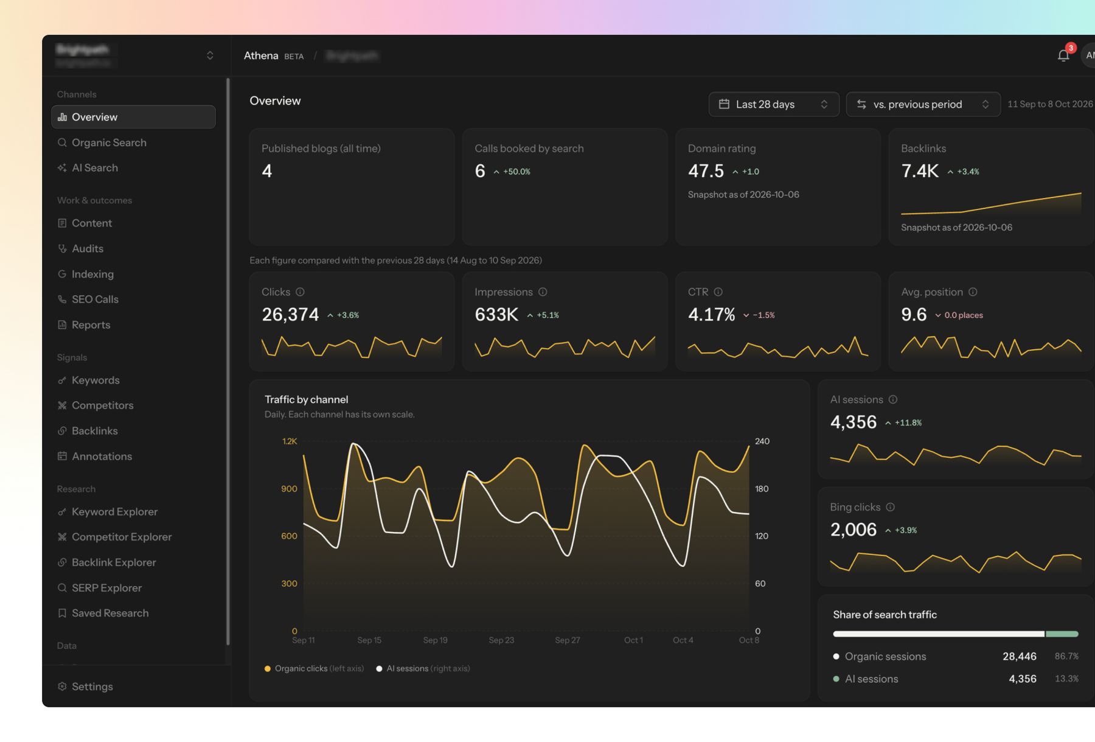This screenshot has width=1095, height=742.
Task: Click the Indexing Google icon
Action: (62, 274)
